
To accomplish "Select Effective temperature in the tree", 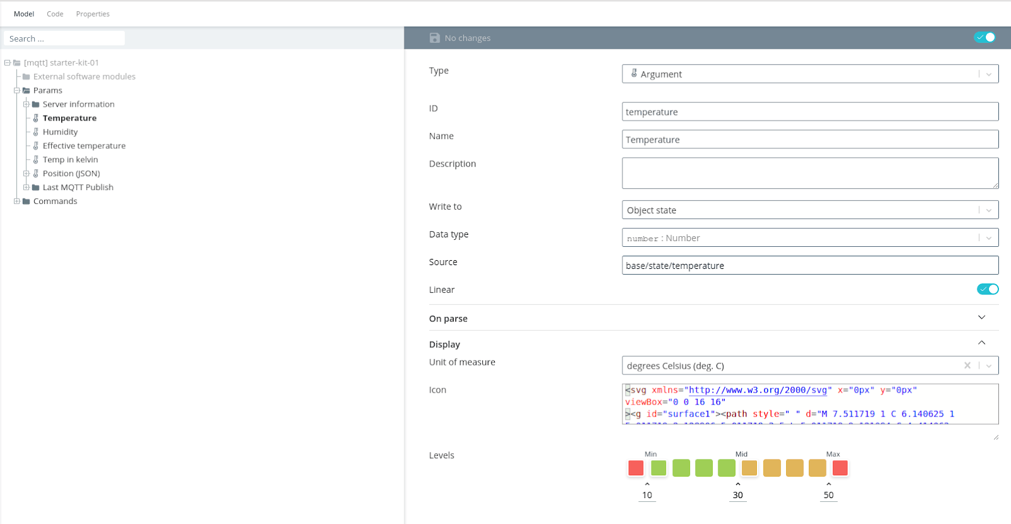I will tap(84, 146).
